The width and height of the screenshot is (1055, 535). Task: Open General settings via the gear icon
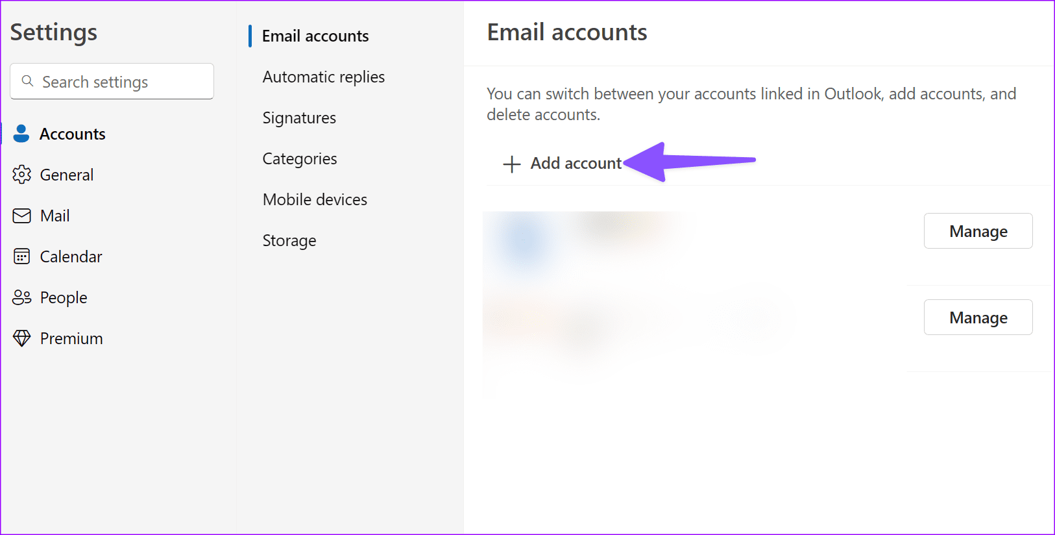point(21,174)
